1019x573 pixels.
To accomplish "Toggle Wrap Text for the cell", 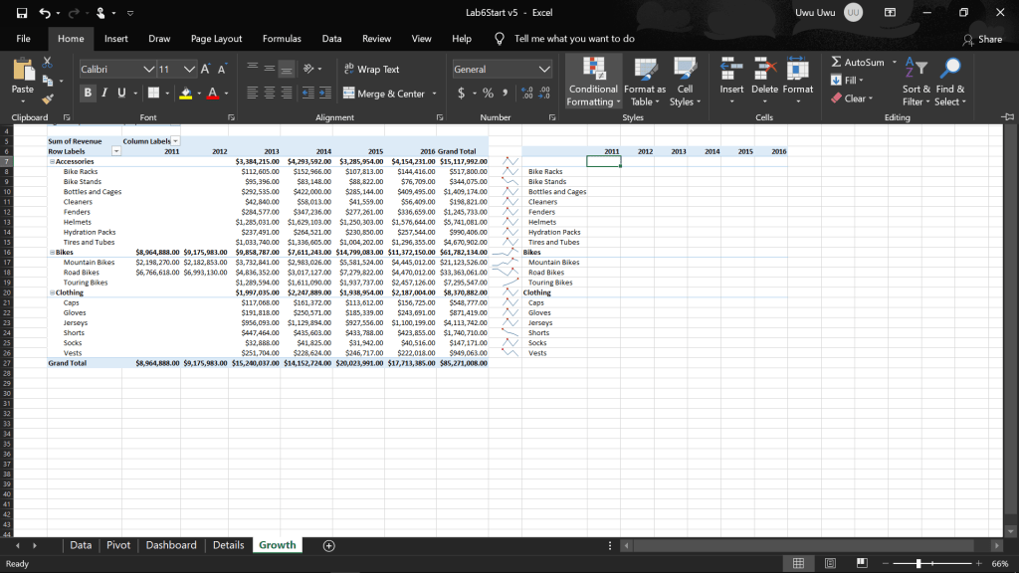I will click(x=371, y=70).
